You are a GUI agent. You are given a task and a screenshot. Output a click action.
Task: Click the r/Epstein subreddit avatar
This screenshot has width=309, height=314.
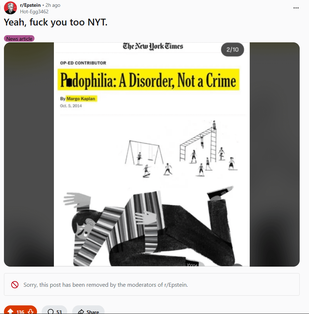(x=10, y=8)
